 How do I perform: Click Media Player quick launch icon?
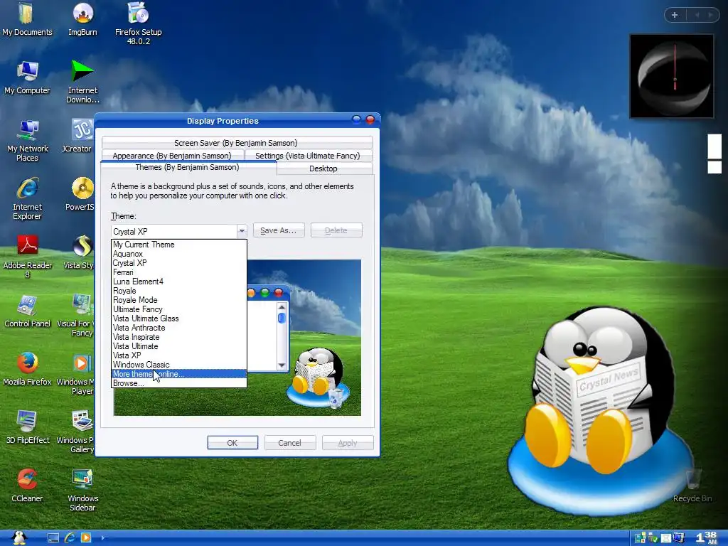[86, 537]
